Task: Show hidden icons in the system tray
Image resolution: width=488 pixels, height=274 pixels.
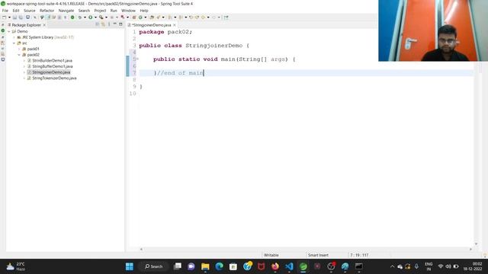Action: click(x=392, y=266)
